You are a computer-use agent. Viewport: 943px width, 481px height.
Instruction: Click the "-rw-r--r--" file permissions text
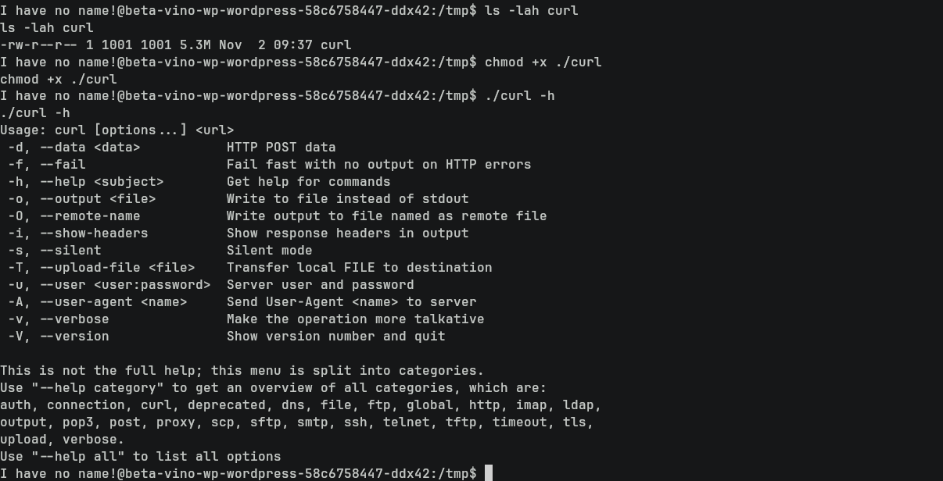pos(39,45)
